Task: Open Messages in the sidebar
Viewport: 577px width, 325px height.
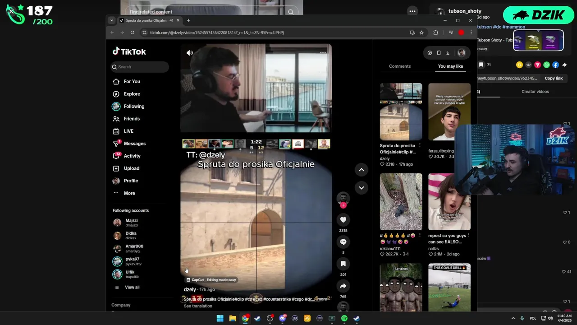Action: pos(129,144)
